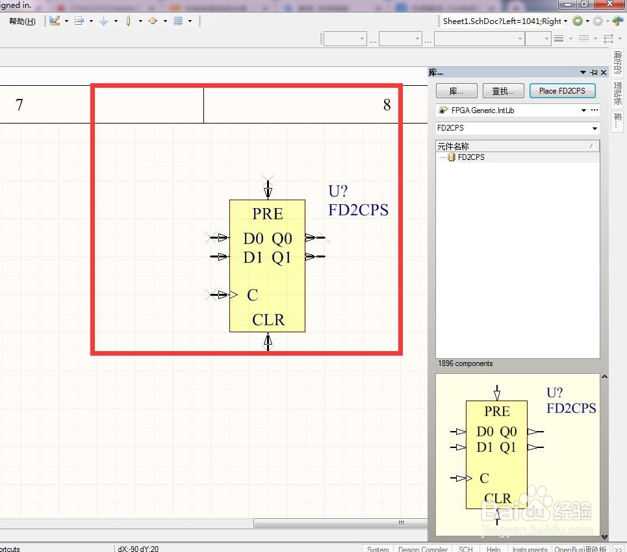Click the PRE pin label on component
The image size is (627, 552).
pos(268,214)
